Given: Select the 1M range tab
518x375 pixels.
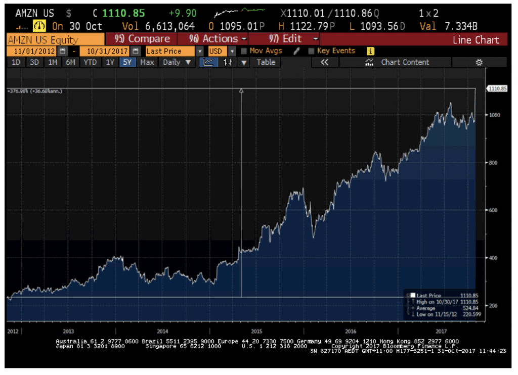Looking at the screenshot, I should [x=53, y=62].
